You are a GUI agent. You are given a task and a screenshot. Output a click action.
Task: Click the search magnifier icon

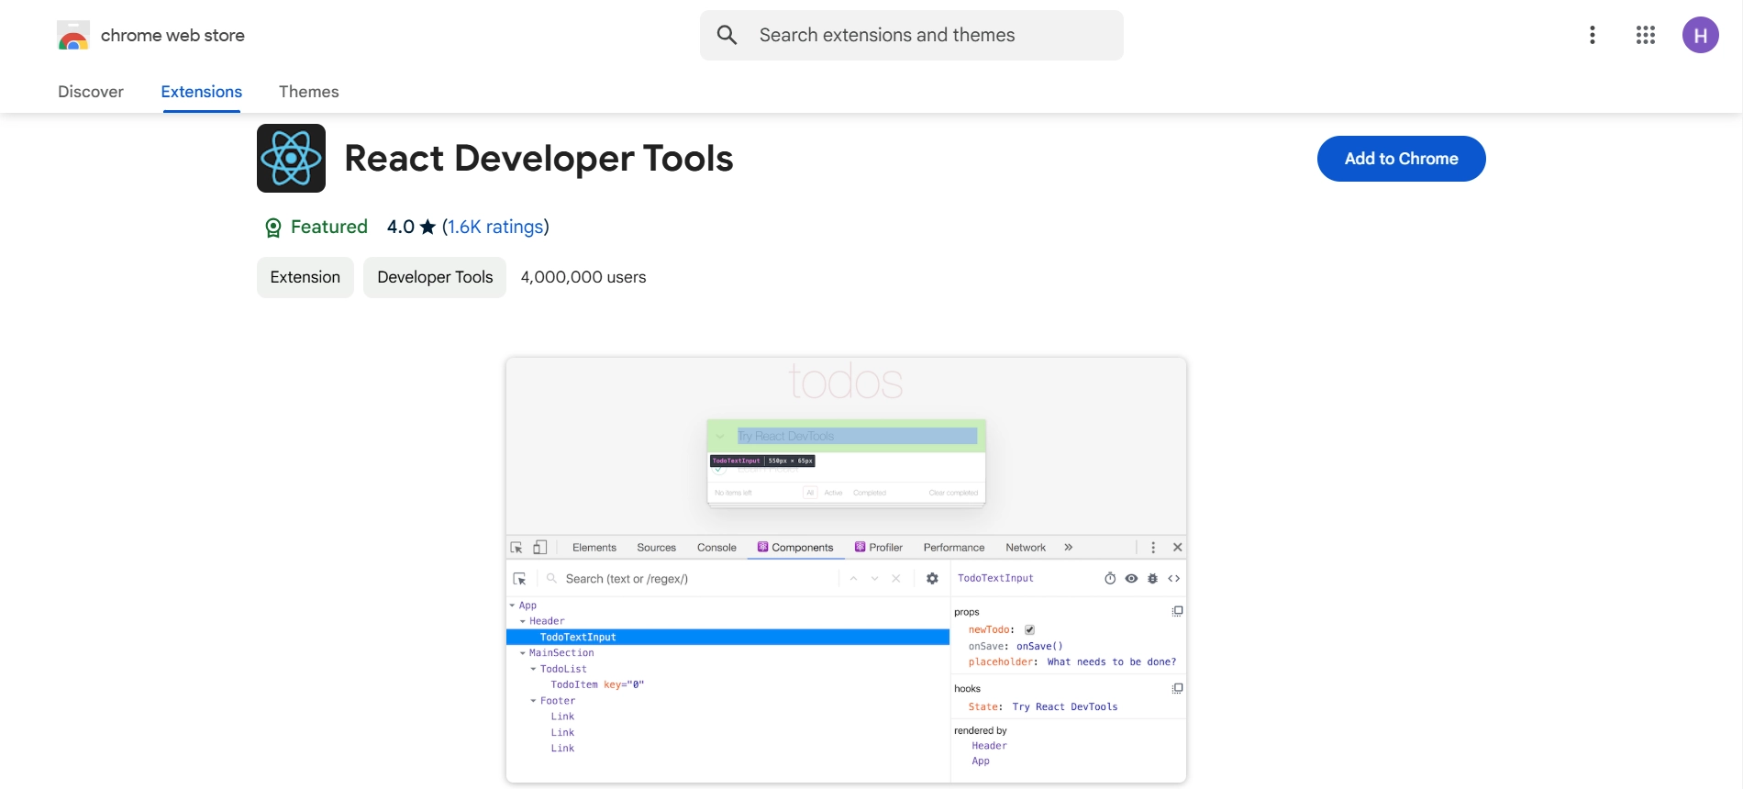(x=727, y=35)
